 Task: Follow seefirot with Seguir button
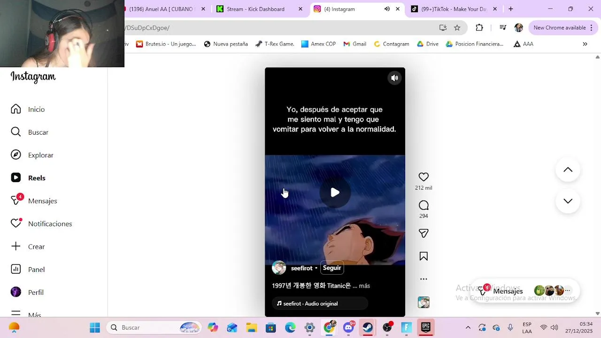pos(332,268)
